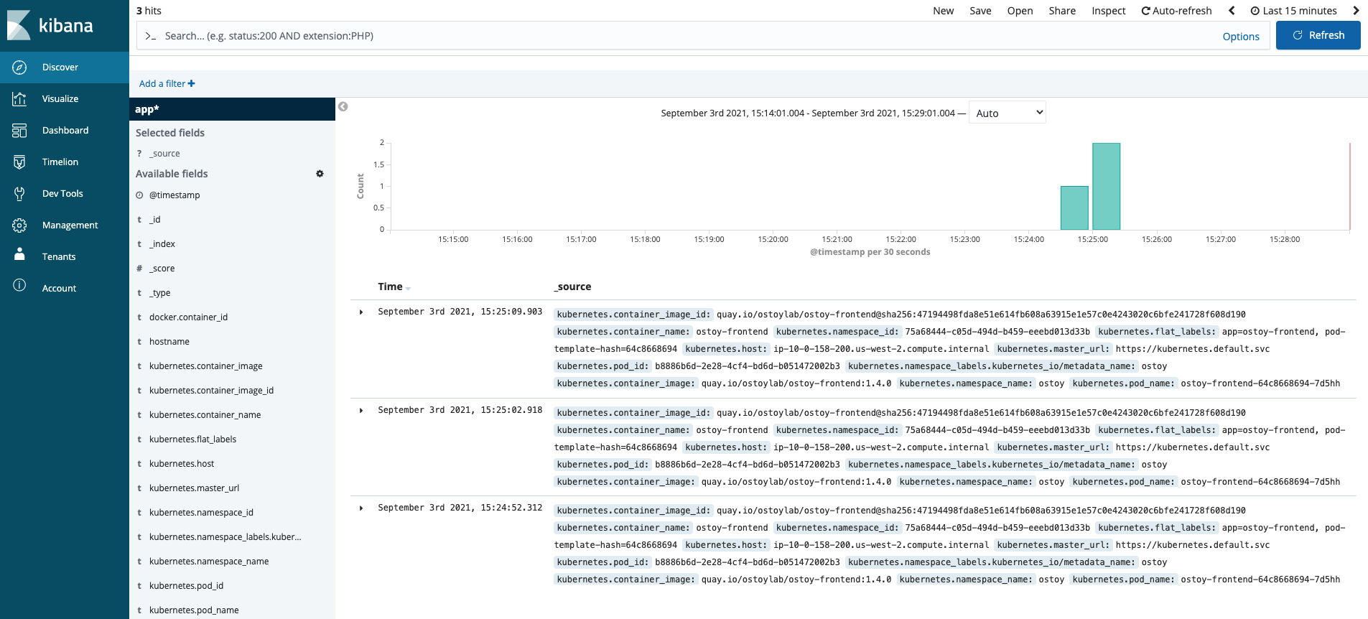Open the Auto interval dropdown
The width and height of the screenshot is (1368, 619).
1007,113
